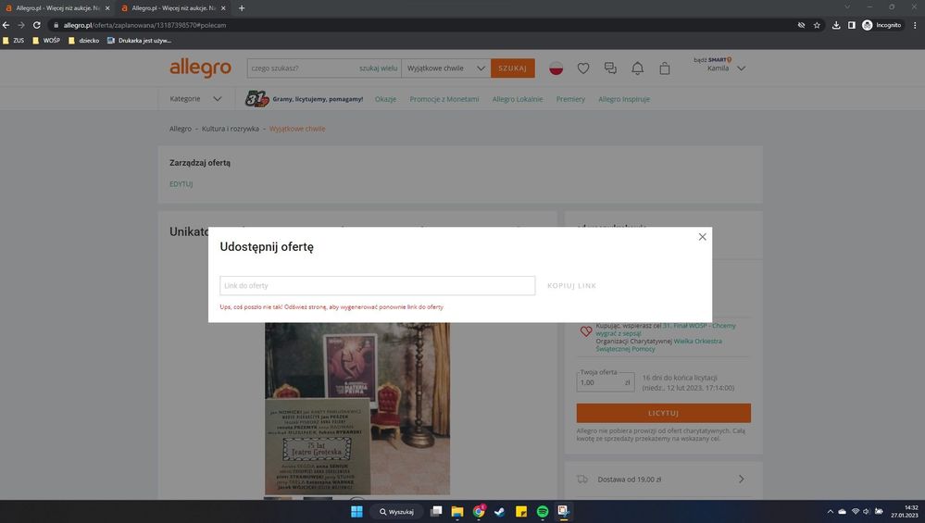Open the notifications bell icon
This screenshot has width=925, height=523.
pyautogui.click(x=637, y=68)
